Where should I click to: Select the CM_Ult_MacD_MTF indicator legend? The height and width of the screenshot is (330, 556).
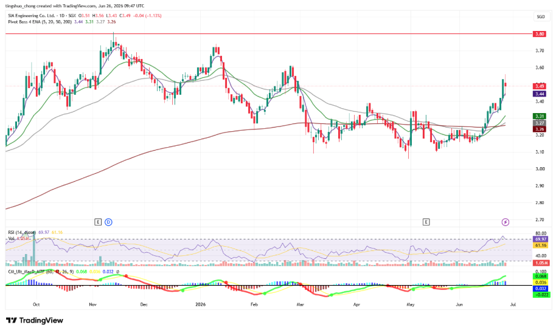pos(41,272)
